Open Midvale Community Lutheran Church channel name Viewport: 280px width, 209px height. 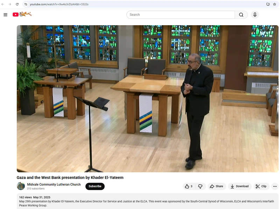(54, 185)
